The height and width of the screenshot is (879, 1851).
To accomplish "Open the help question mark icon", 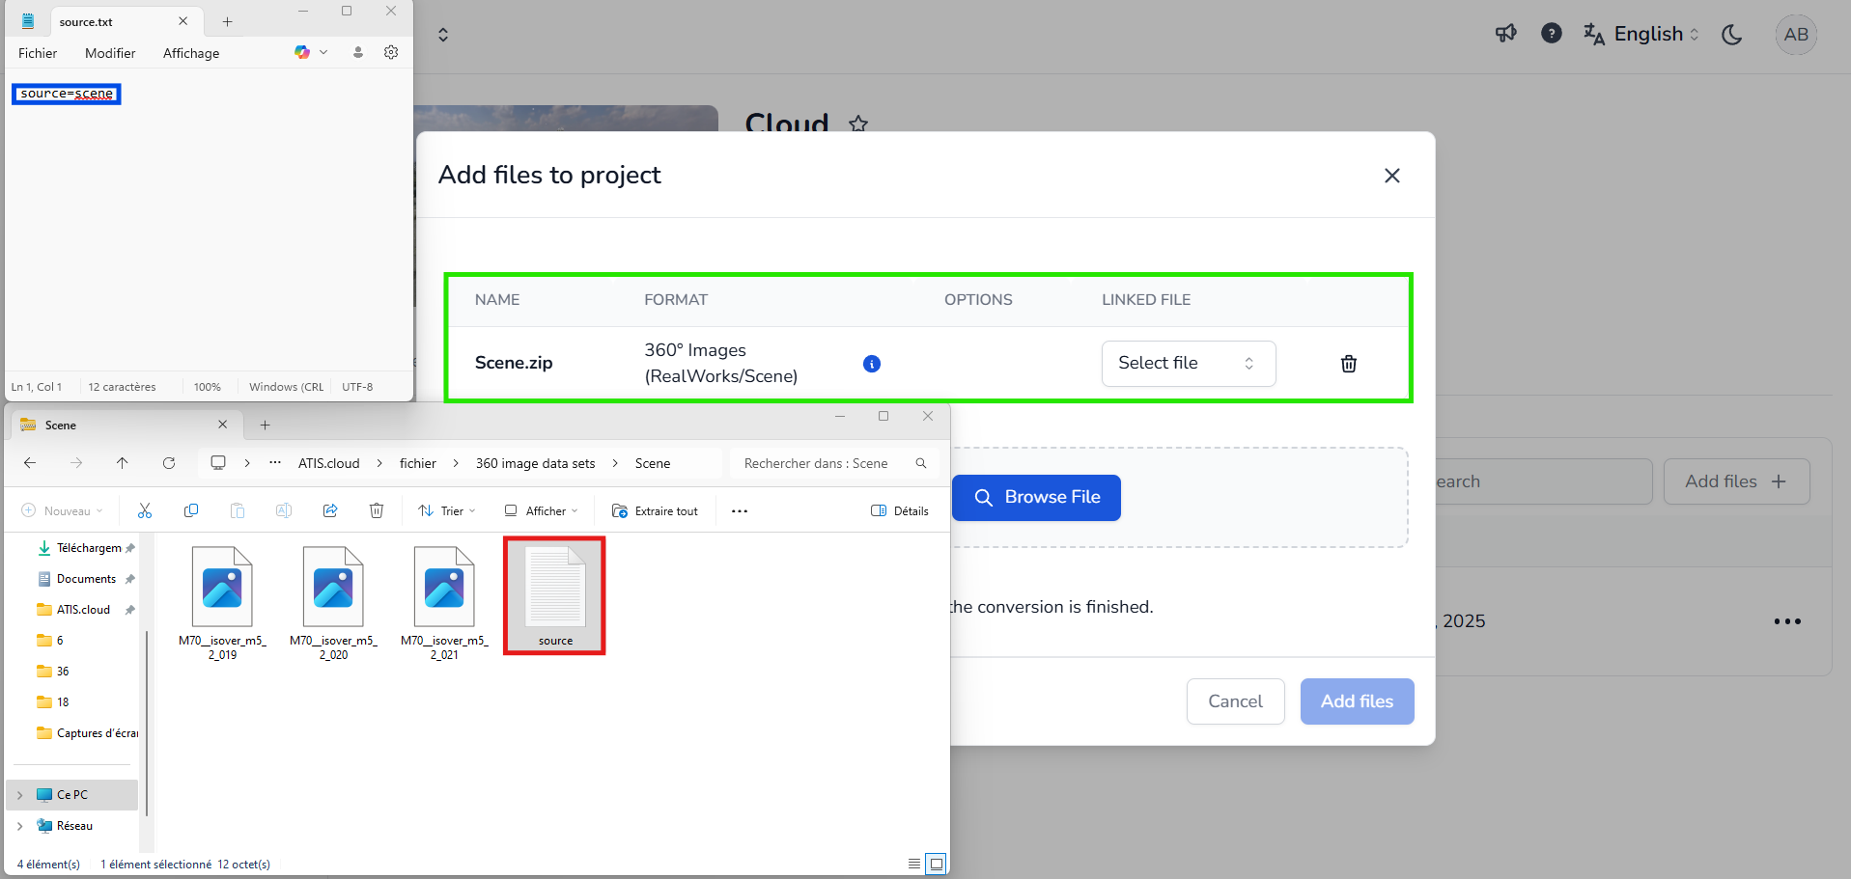I will (1551, 34).
